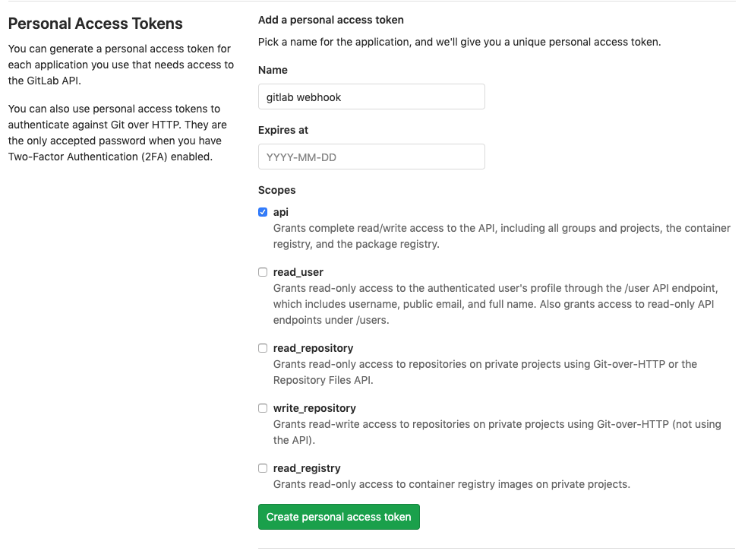Click the Create personal access token button
748x551 pixels.
pos(339,517)
